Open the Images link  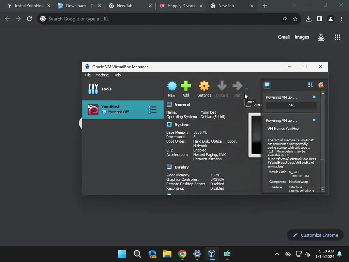302,37
